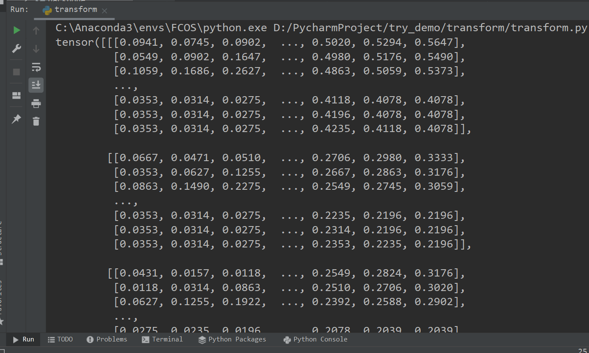Click the value 0.3333 in output
The height and width of the screenshot is (353, 589).
tap(434, 158)
